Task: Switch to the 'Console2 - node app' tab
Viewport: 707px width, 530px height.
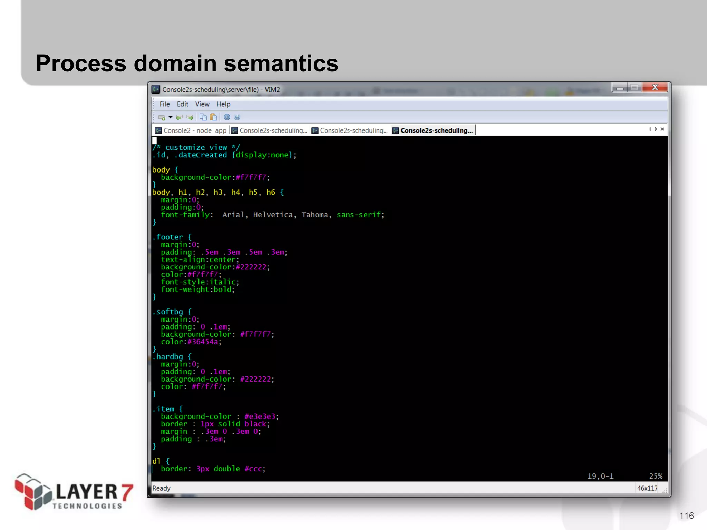Action: pyautogui.click(x=191, y=130)
